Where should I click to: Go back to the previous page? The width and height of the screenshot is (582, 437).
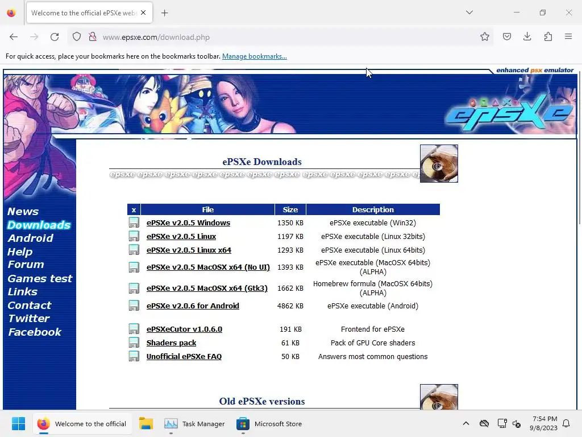tap(14, 37)
